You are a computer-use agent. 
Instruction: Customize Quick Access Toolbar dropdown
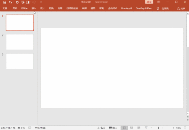tap(41, 2)
